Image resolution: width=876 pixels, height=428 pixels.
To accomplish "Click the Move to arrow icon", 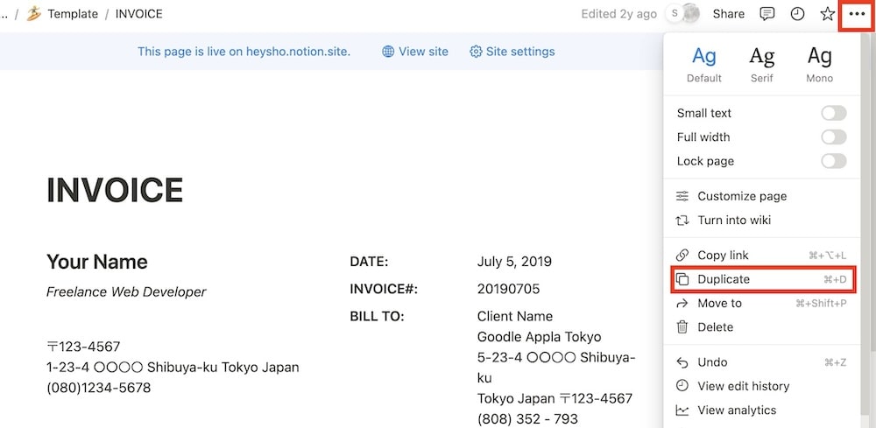I will tap(682, 303).
